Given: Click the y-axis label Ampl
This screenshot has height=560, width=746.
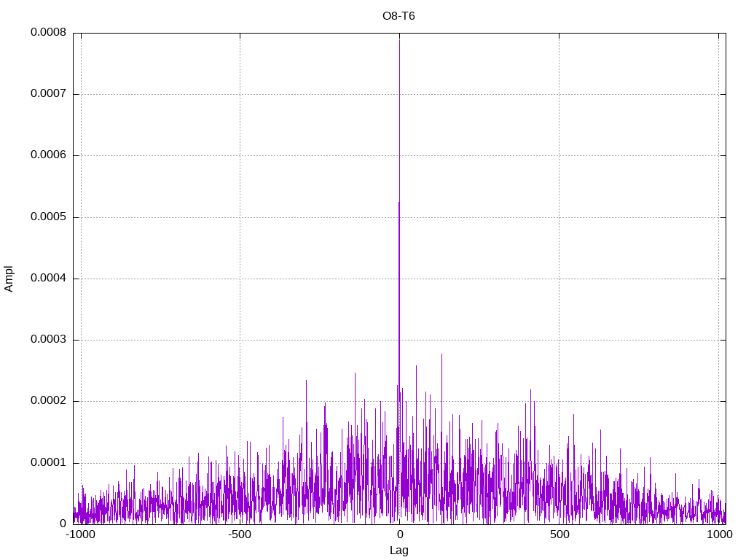Looking at the screenshot, I should pyautogui.click(x=9, y=279).
